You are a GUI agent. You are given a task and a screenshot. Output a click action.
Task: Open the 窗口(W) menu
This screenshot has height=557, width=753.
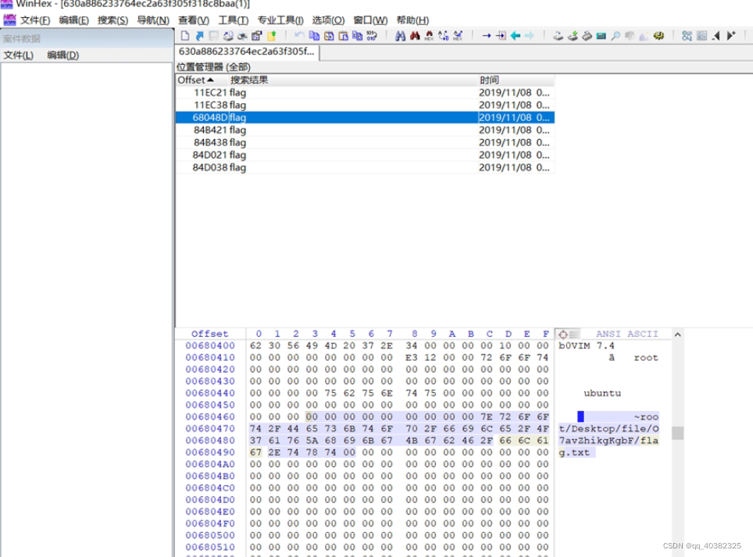tap(370, 20)
